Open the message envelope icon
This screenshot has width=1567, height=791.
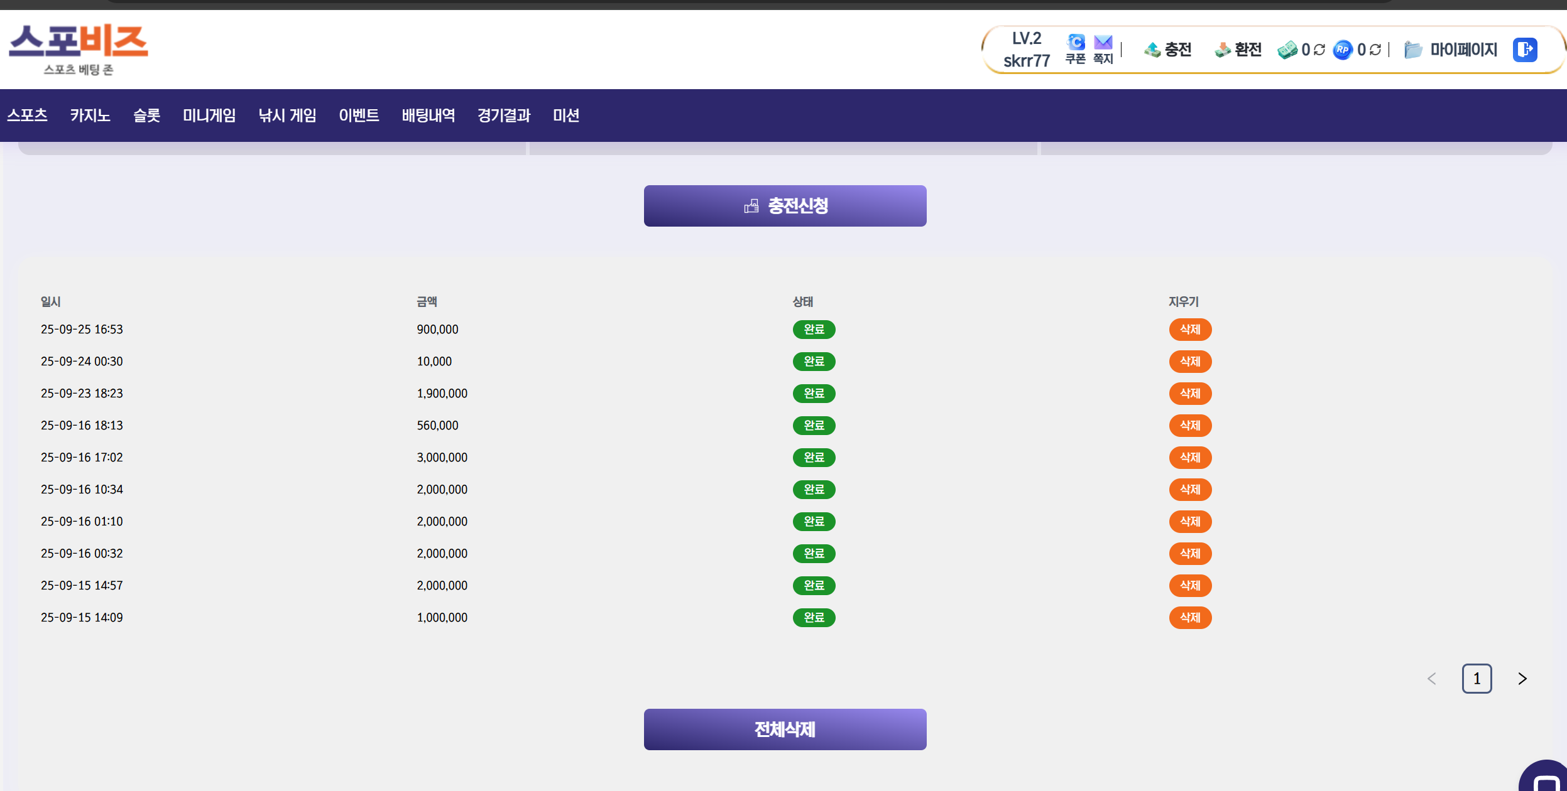click(1103, 43)
